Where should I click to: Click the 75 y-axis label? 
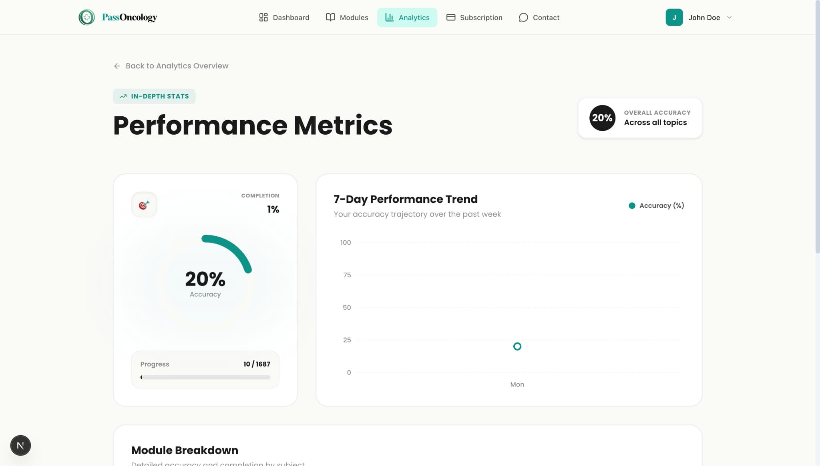347,275
